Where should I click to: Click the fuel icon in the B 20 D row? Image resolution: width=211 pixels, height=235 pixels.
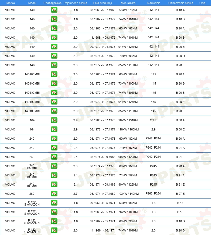click(54, 56)
